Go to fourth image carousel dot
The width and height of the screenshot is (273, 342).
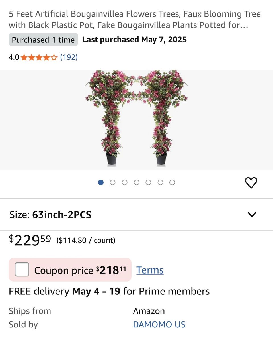pyautogui.click(x=137, y=182)
